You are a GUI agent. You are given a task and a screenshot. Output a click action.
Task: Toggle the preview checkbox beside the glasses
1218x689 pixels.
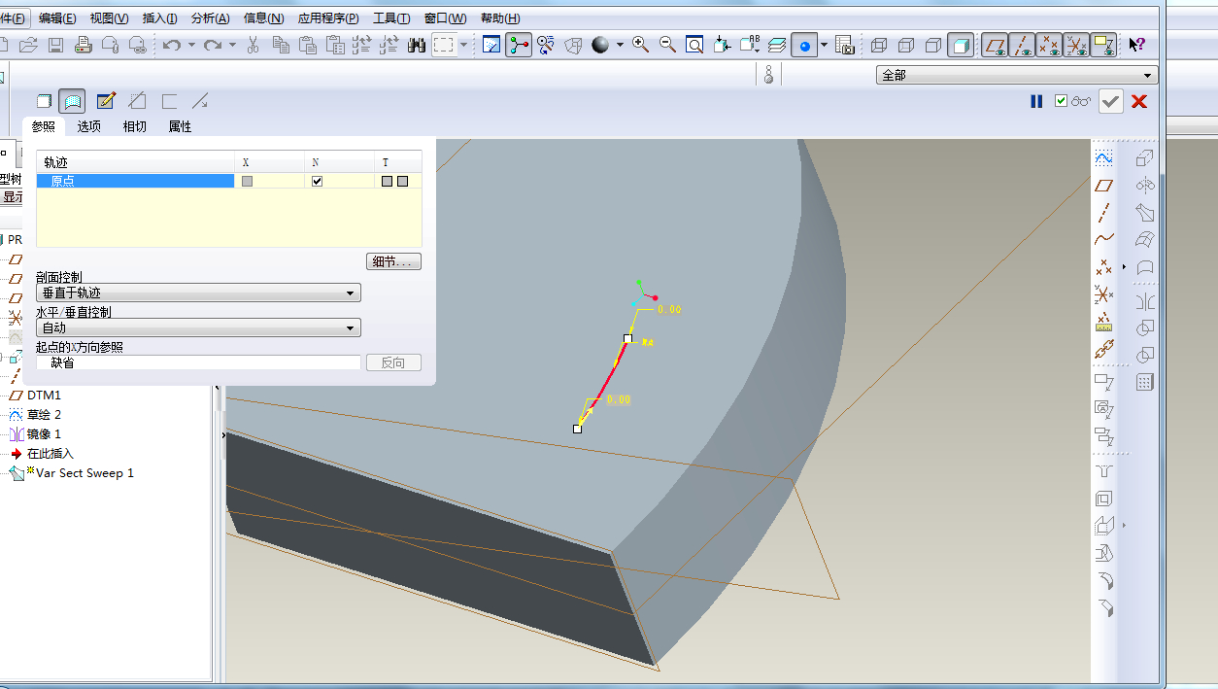click(1062, 101)
